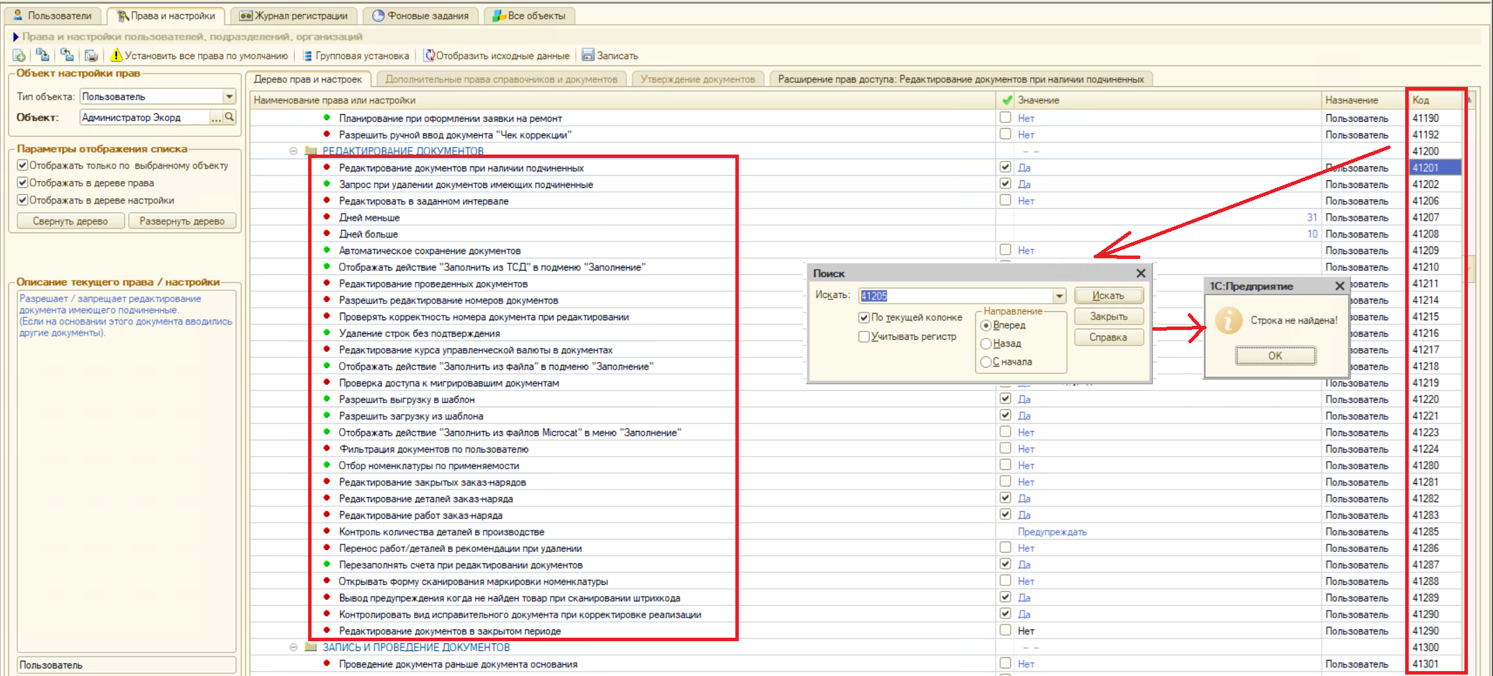The image size is (1493, 676).
Task: Click the Отобразить исходные данные refresh icon
Action: (429, 55)
